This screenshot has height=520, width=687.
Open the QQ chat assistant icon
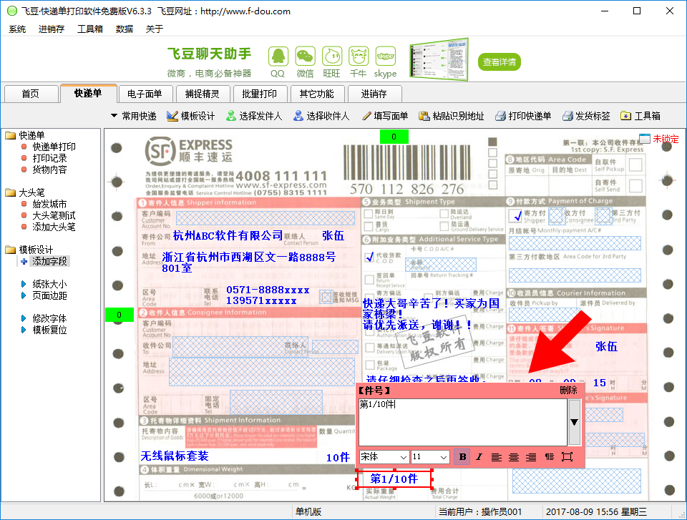[x=278, y=57]
